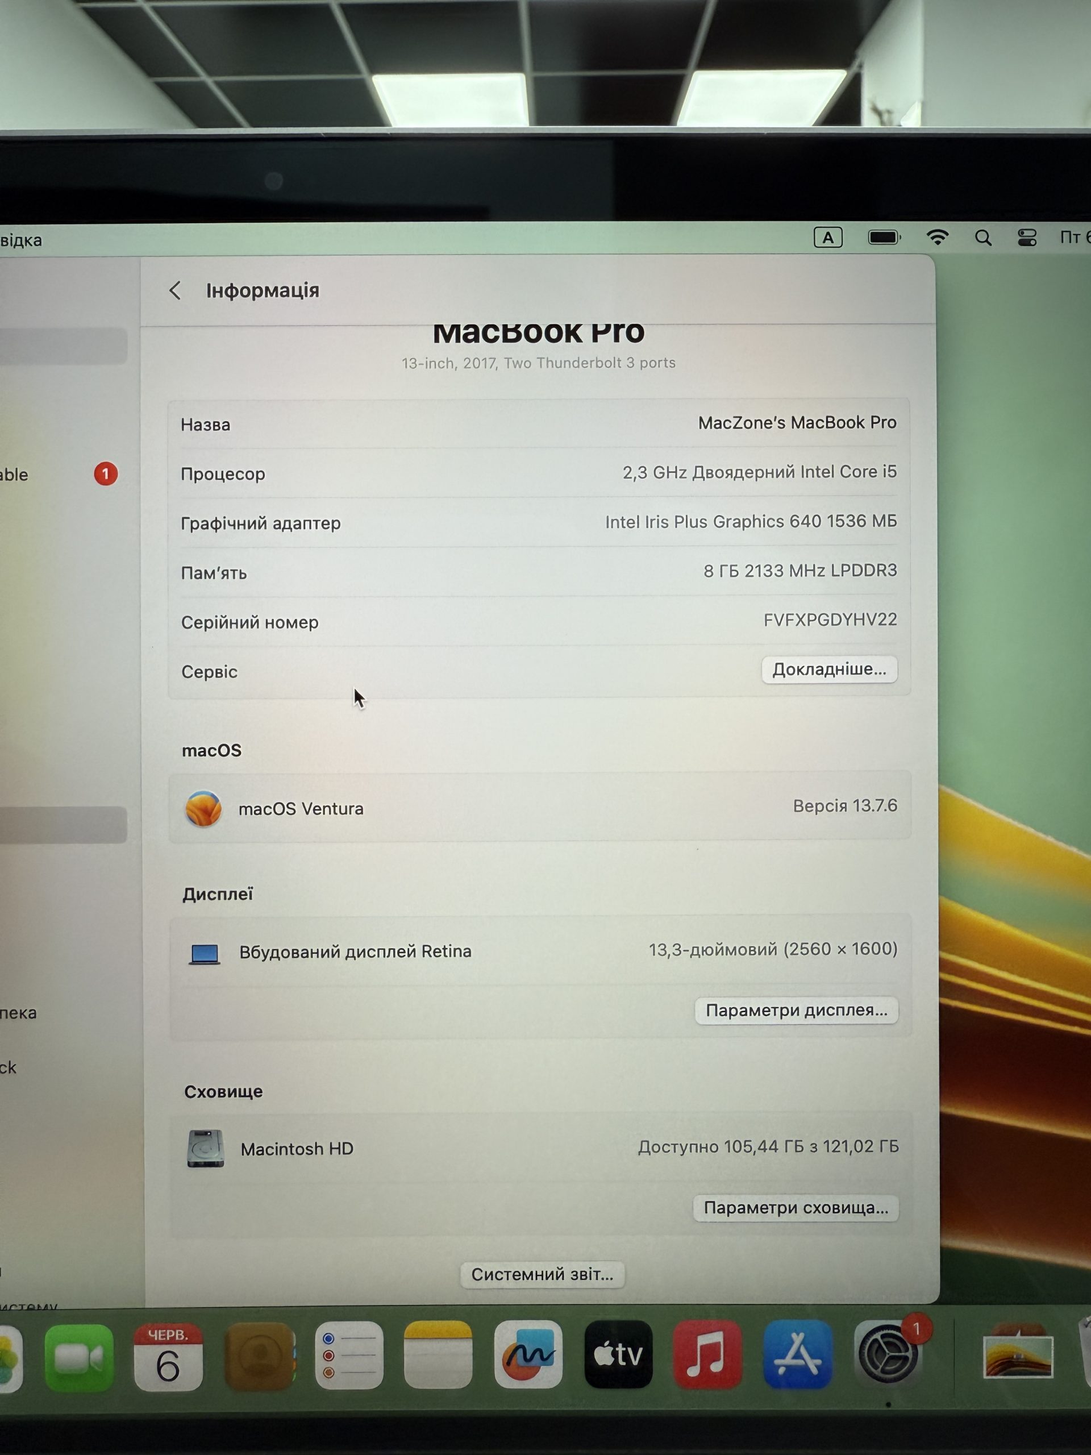Click the 13-inch, 2017, Two Thunderbolt 3 ports subtitle
This screenshot has height=1455, width=1091.
click(539, 363)
